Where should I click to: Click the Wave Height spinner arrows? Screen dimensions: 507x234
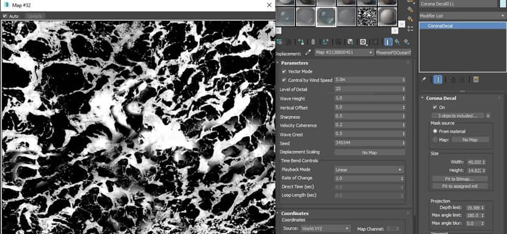(403, 98)
